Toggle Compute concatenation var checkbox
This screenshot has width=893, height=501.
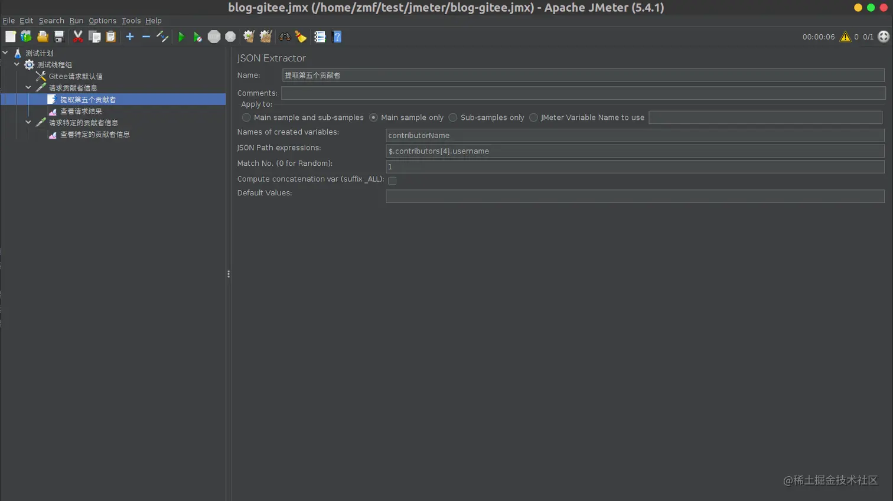392,181
